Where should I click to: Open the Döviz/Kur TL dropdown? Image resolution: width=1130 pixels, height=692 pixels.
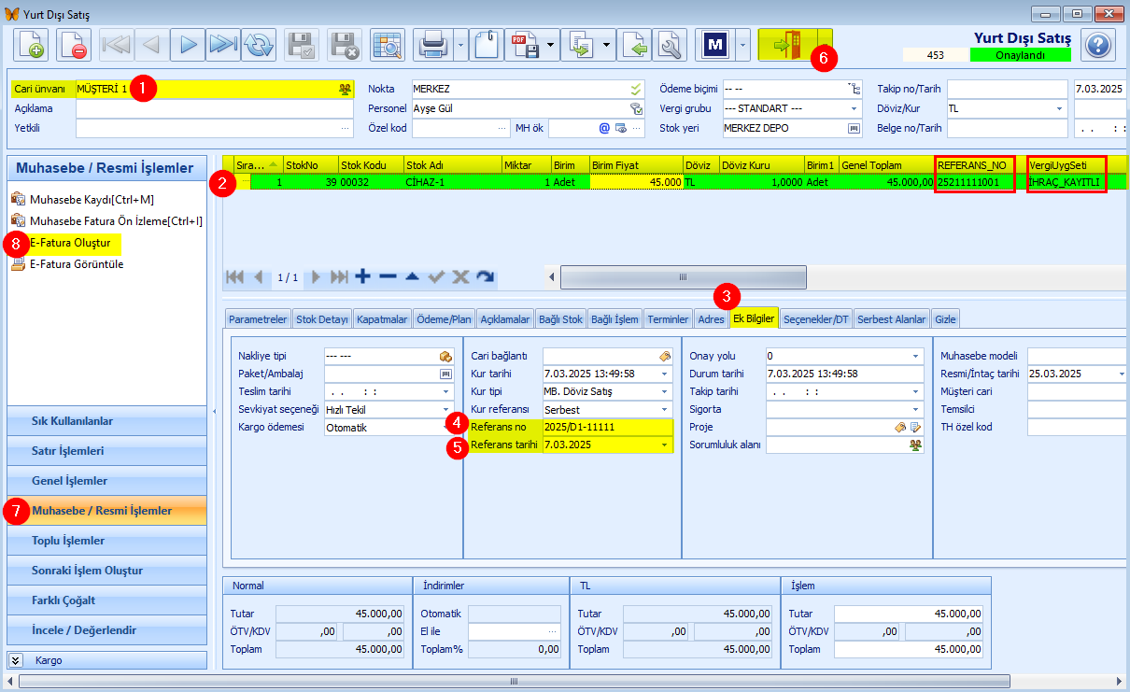tap(1059, 108)
